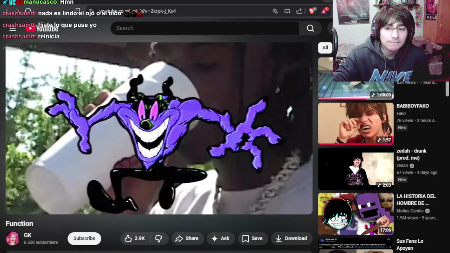
Task: Click the verified badge beside zedah
Action: [412, 166]
